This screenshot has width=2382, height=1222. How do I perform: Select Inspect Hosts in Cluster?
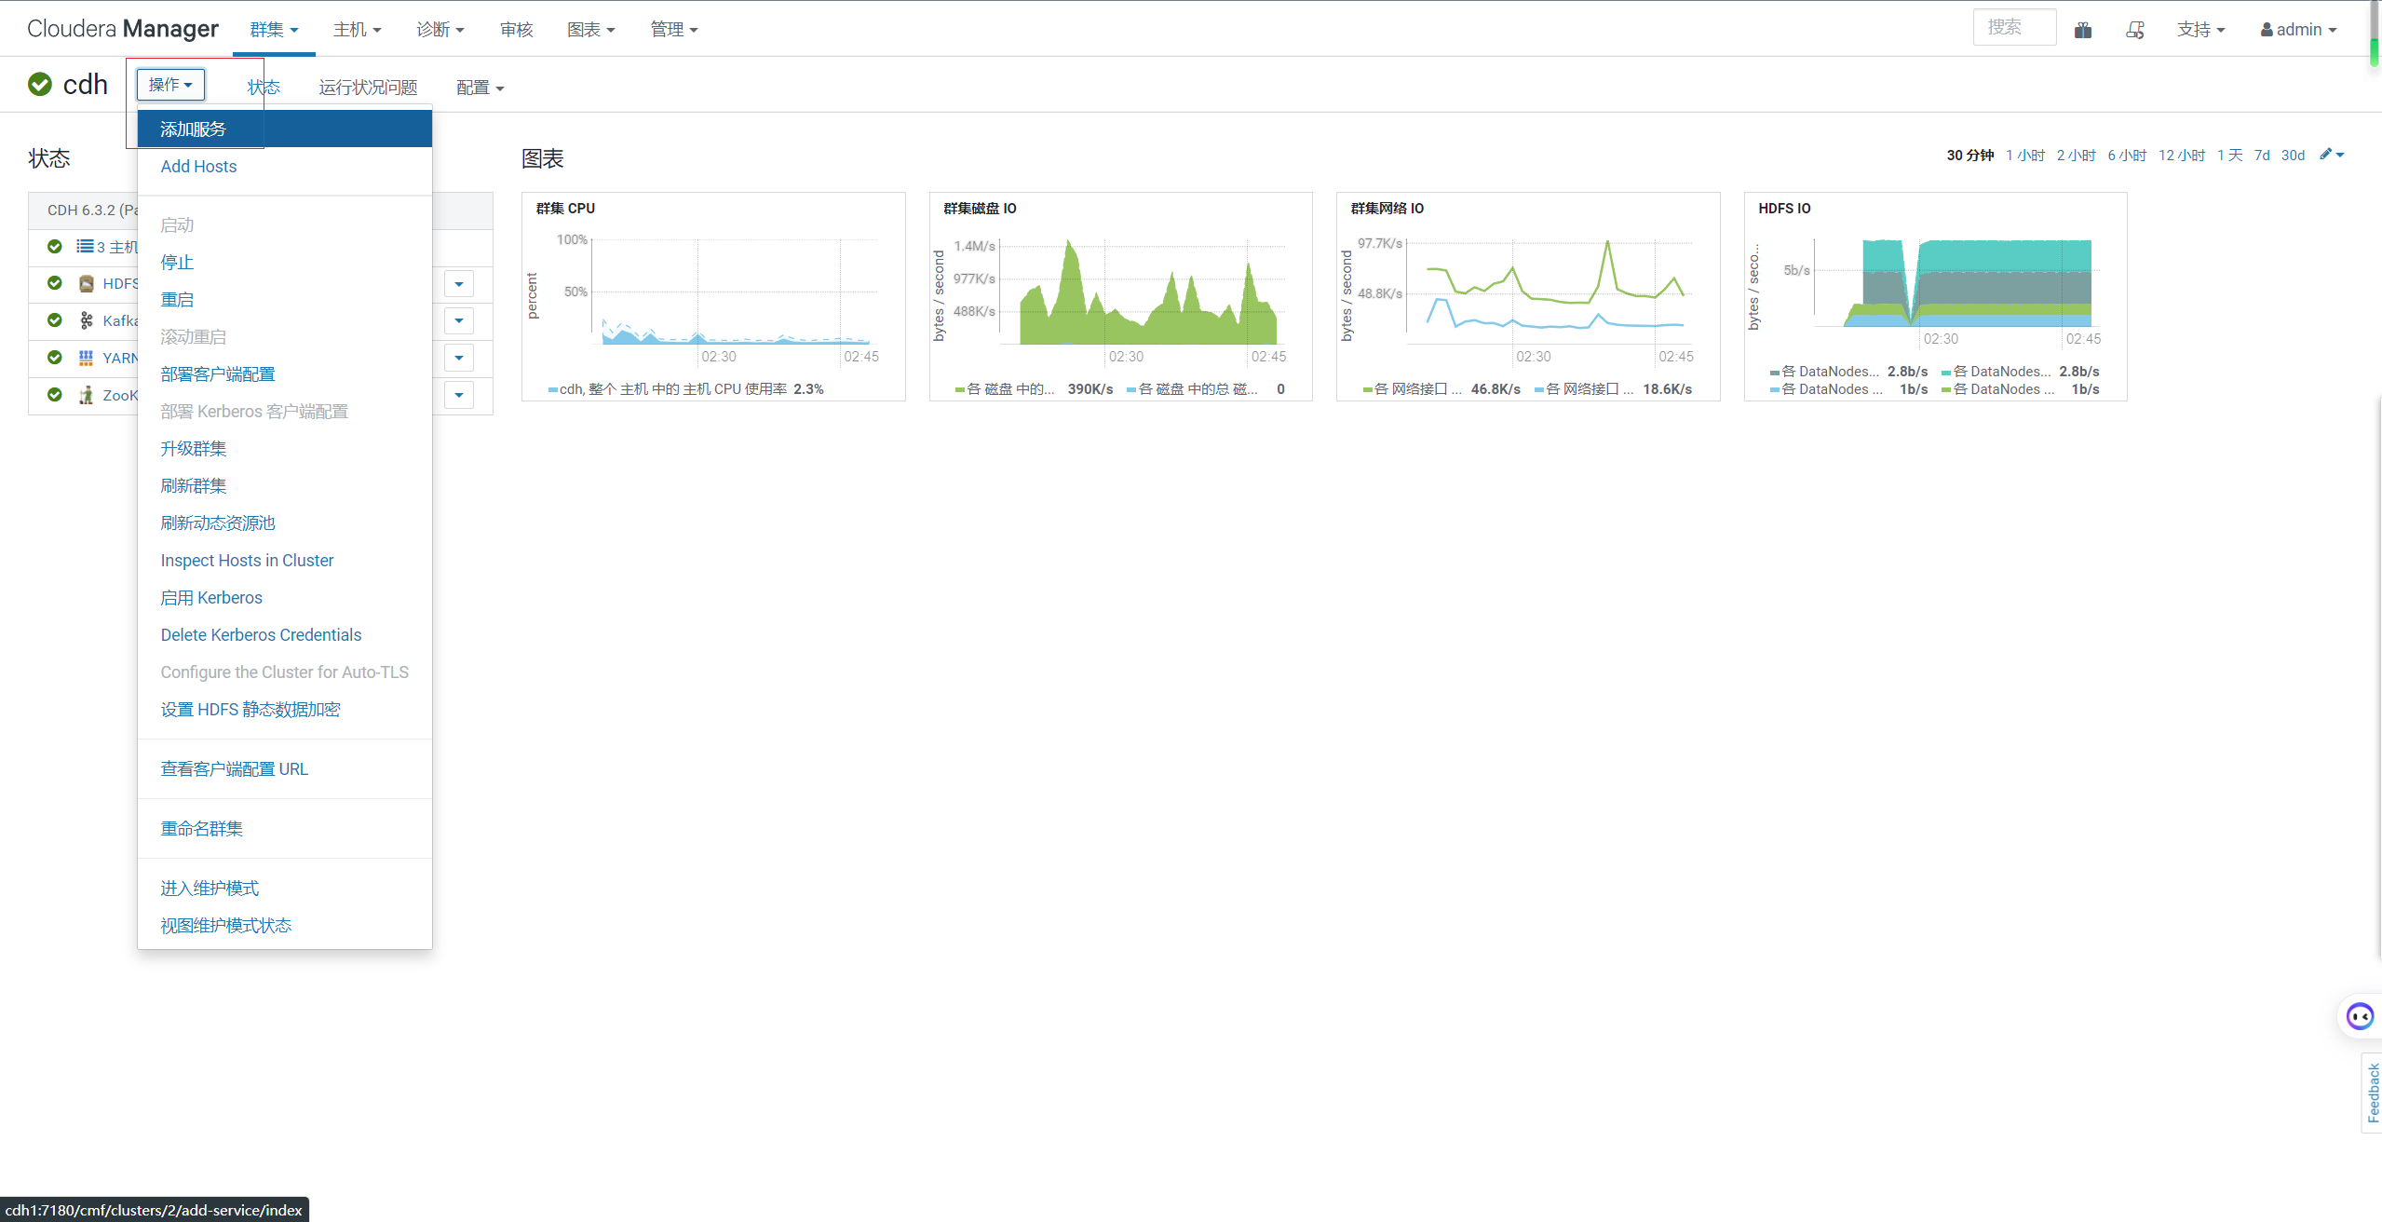285,561
